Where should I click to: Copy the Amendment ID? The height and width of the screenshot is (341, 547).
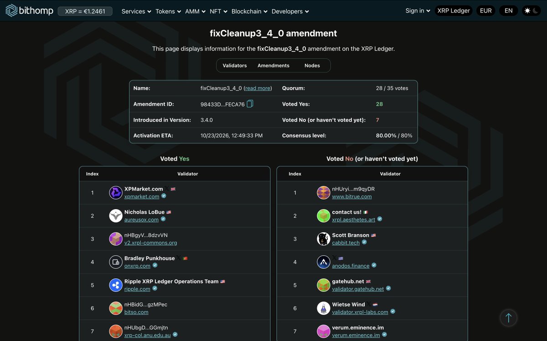click(250, 104)
